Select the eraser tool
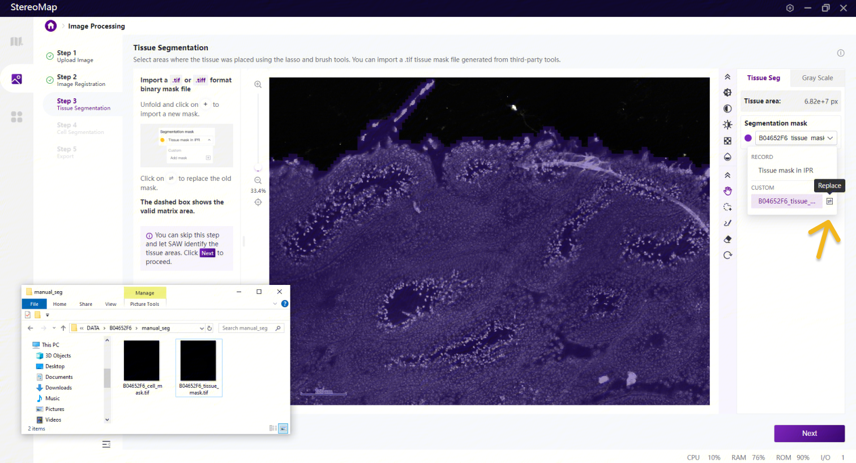Screen dimensions: 856x463 click(x=727, y=239)
